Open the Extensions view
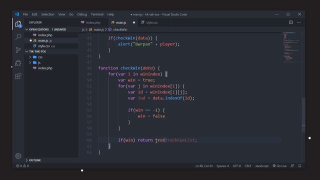320x180 pixels. (x=18, y=76)
